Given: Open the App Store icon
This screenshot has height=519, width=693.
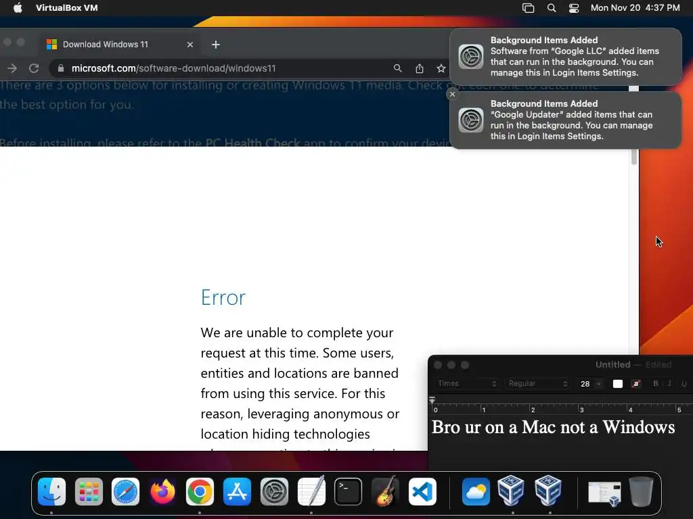Looking at the screenshot, I should click(237, 492).
